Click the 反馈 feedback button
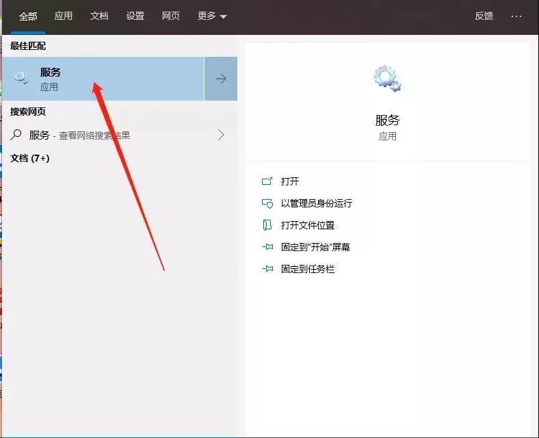Image resolution: width=539 pixels, height=438 pixels. point(484,16)
